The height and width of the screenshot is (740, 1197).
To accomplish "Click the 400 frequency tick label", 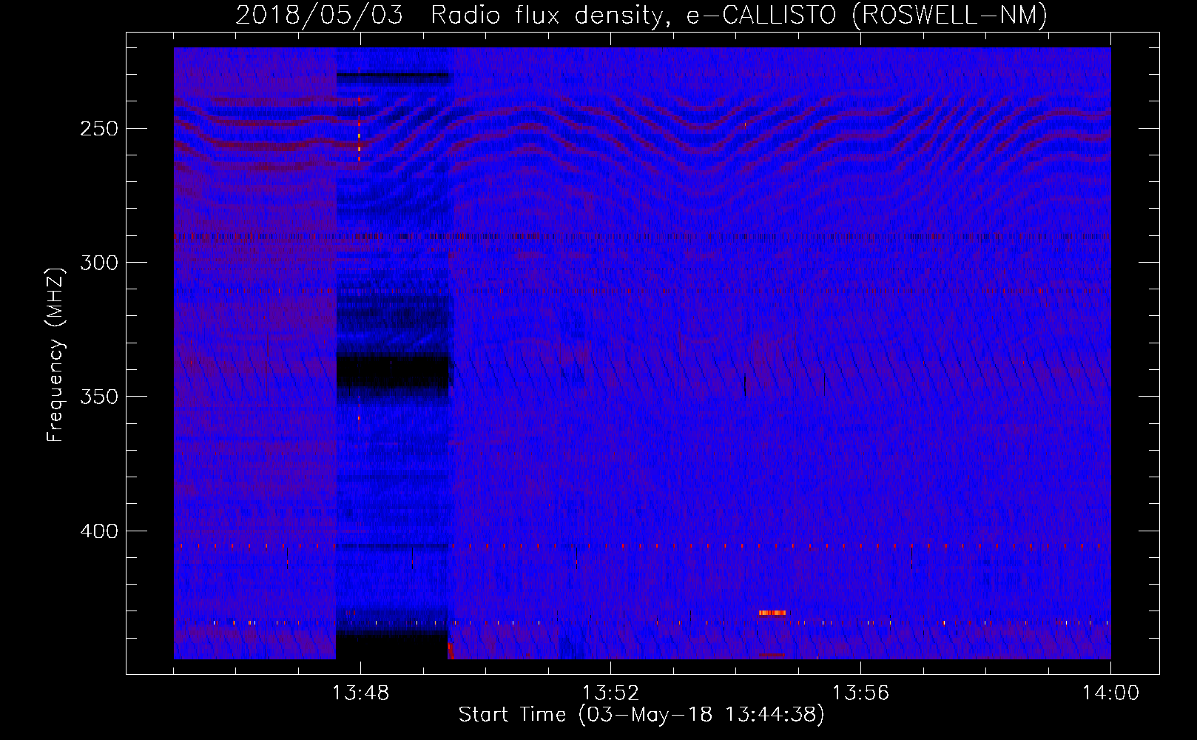I will (x=98, y=531).
